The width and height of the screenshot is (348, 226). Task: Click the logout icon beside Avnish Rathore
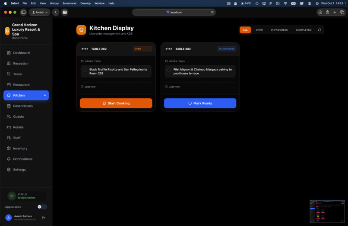pos(44,217)
